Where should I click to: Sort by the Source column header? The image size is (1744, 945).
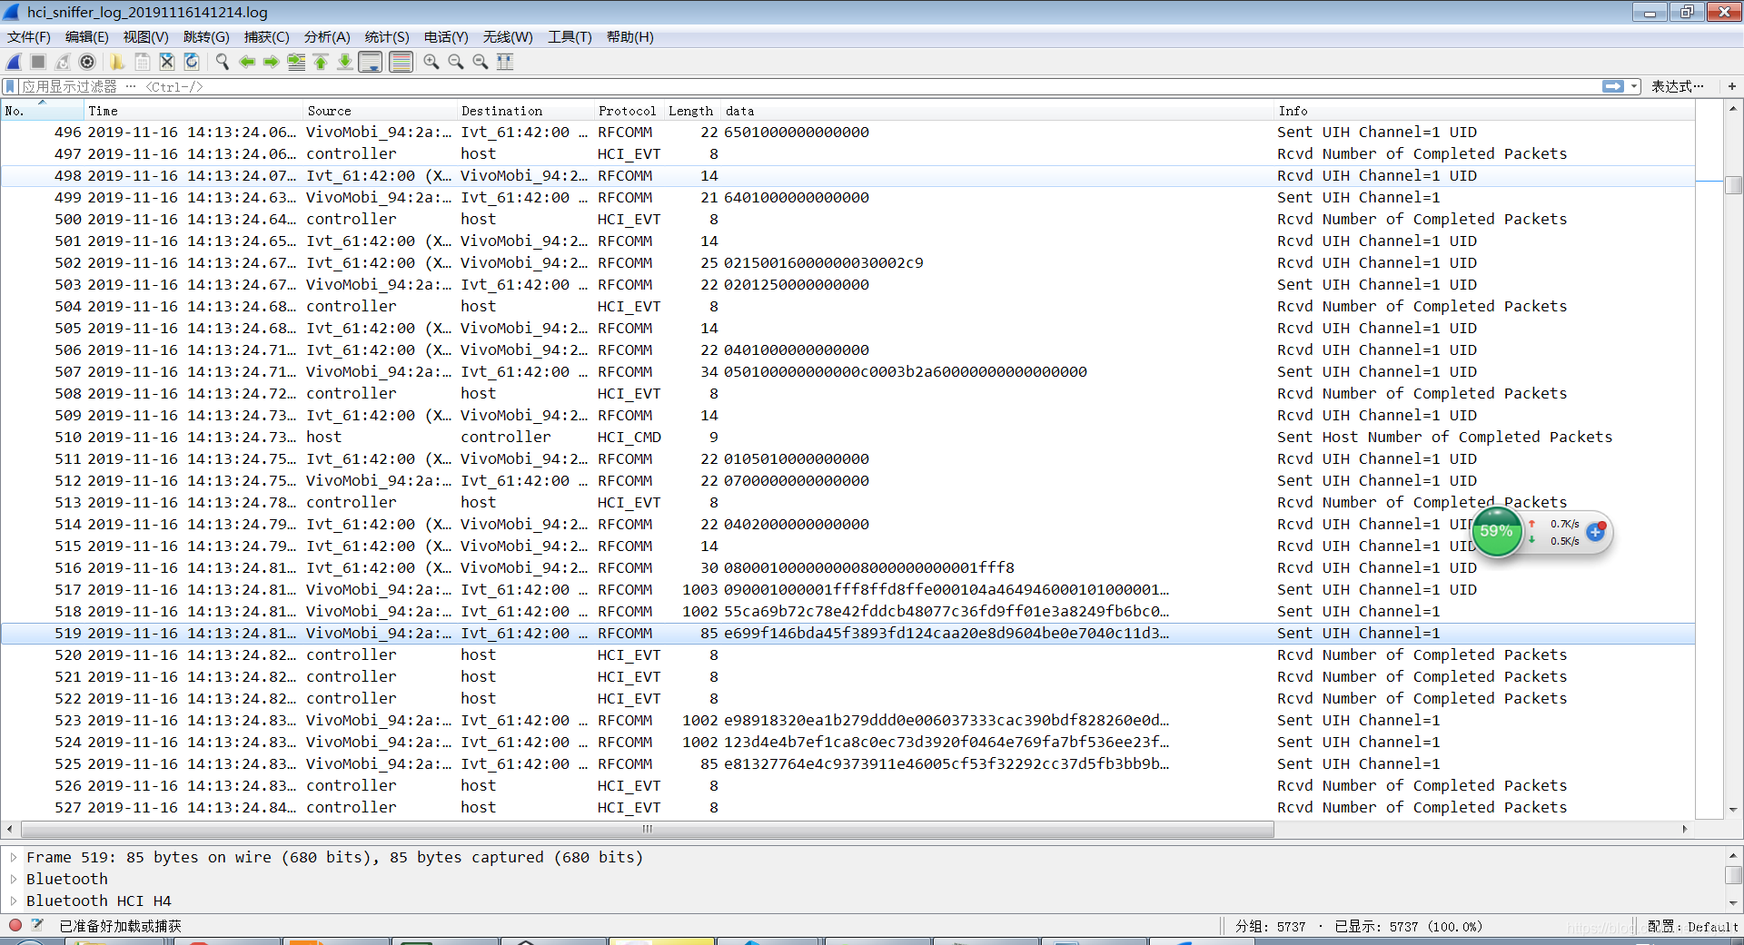click(x=380, y=111)
